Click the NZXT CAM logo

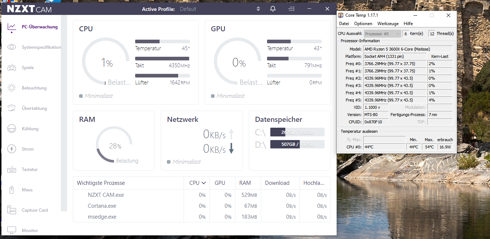[x=30, y=9]
